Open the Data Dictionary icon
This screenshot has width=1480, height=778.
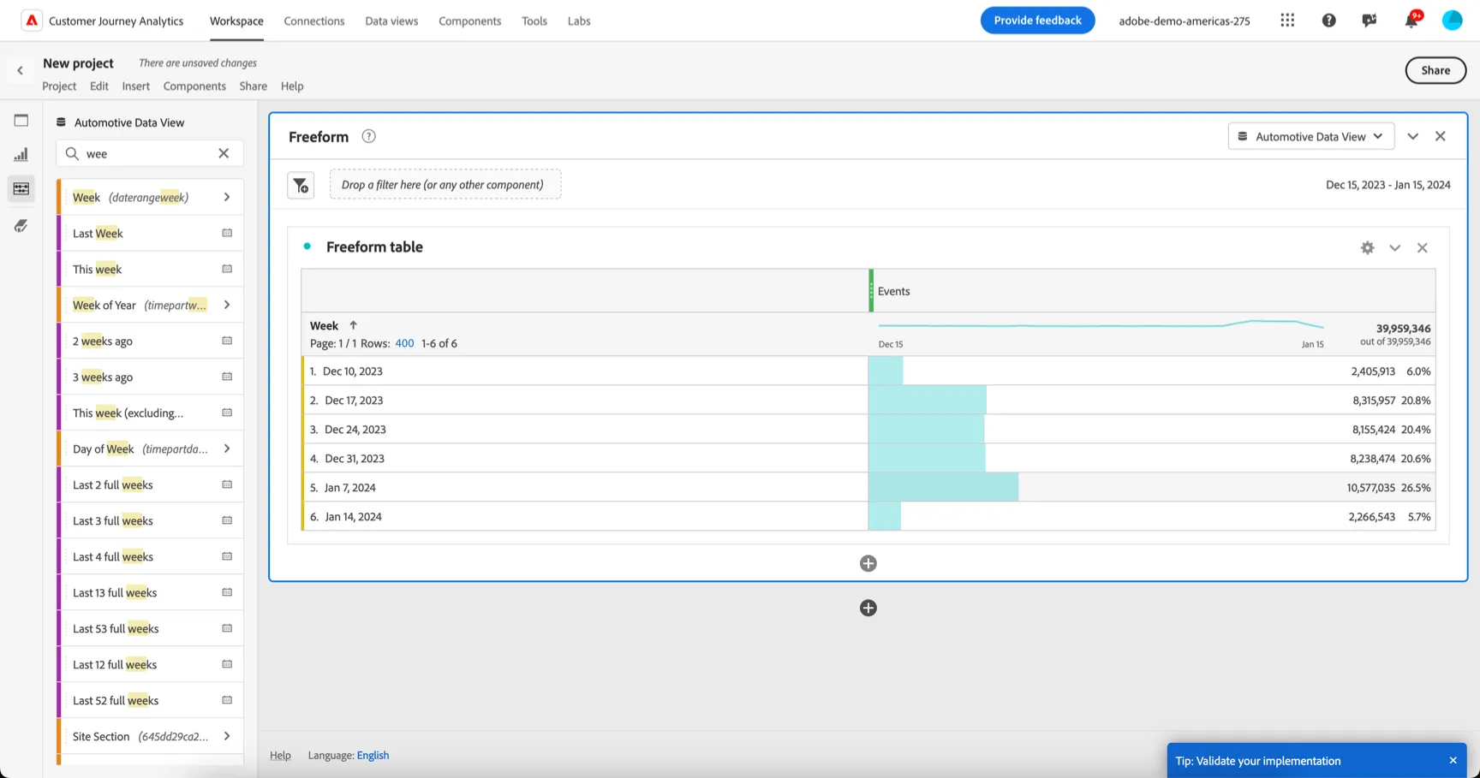[x=21, y=226]
